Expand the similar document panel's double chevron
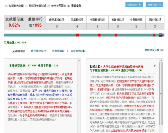The height and width of the screenshot is (133, 168). (x=155, y=66)
